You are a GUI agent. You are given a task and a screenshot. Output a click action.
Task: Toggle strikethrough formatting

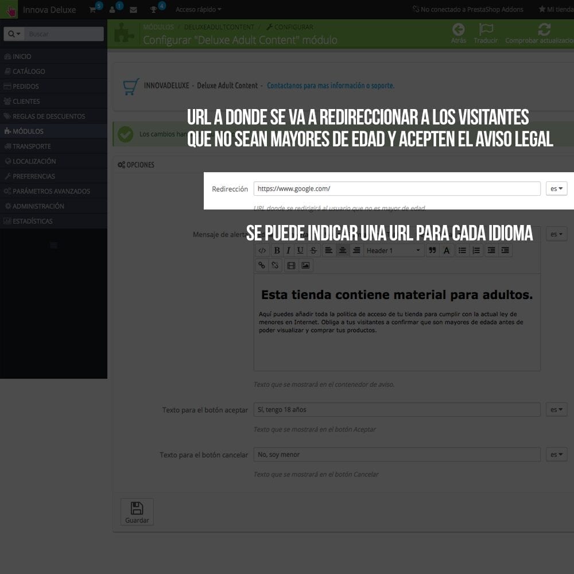(x=313, y=250)
